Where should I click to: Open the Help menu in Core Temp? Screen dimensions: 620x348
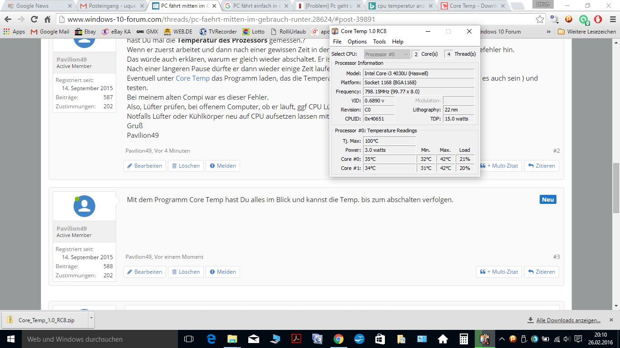pos(398,42)
